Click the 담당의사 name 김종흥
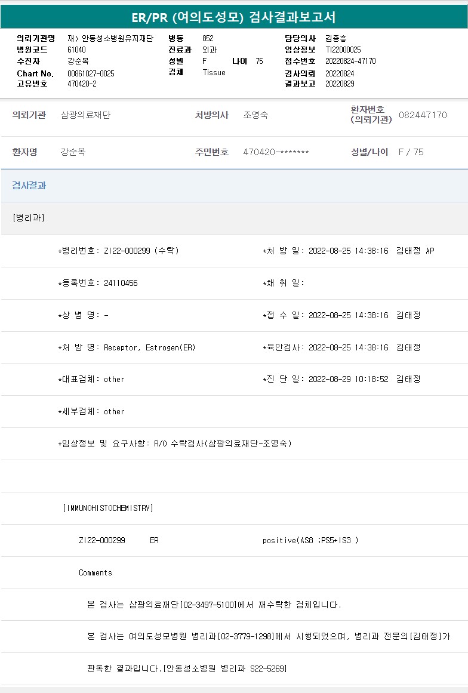 point(336,38)
